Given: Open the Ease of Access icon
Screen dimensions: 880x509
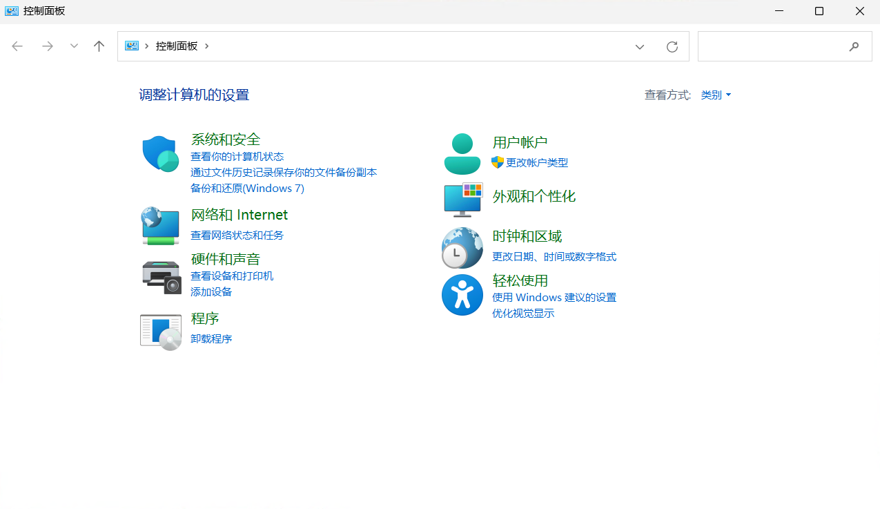Looking at the screenshot, I should click(462, 295).
